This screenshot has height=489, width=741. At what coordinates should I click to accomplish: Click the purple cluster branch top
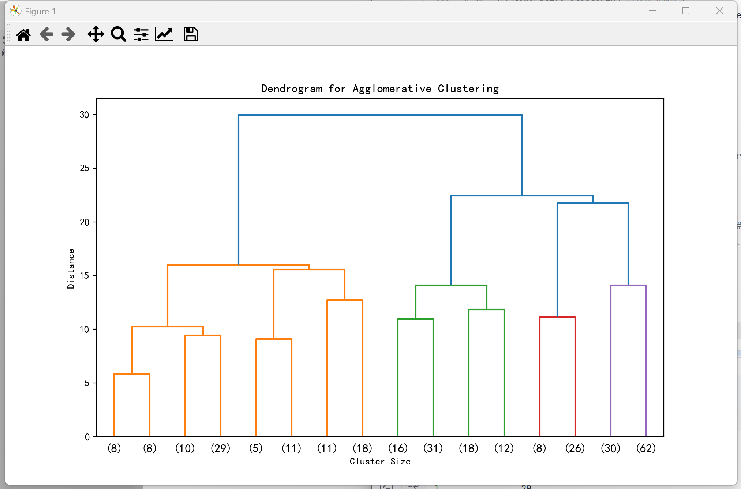pos(628,285)
